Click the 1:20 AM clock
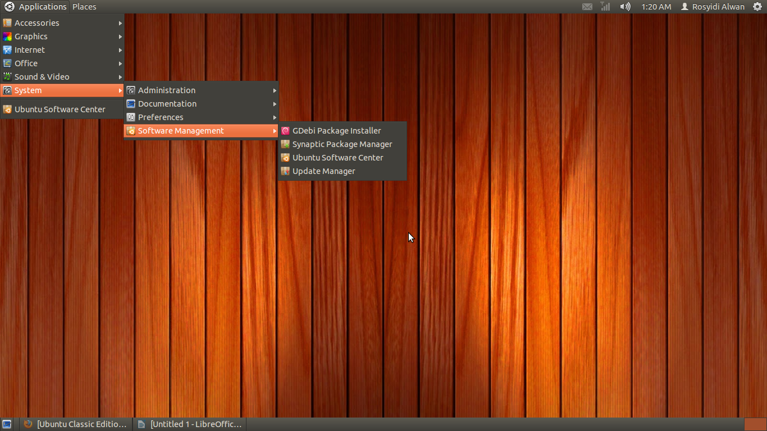 pos(656,7)
